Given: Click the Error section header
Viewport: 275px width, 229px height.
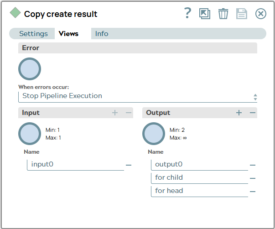Looking at the screenshot, I should click(x=138, y=48).
